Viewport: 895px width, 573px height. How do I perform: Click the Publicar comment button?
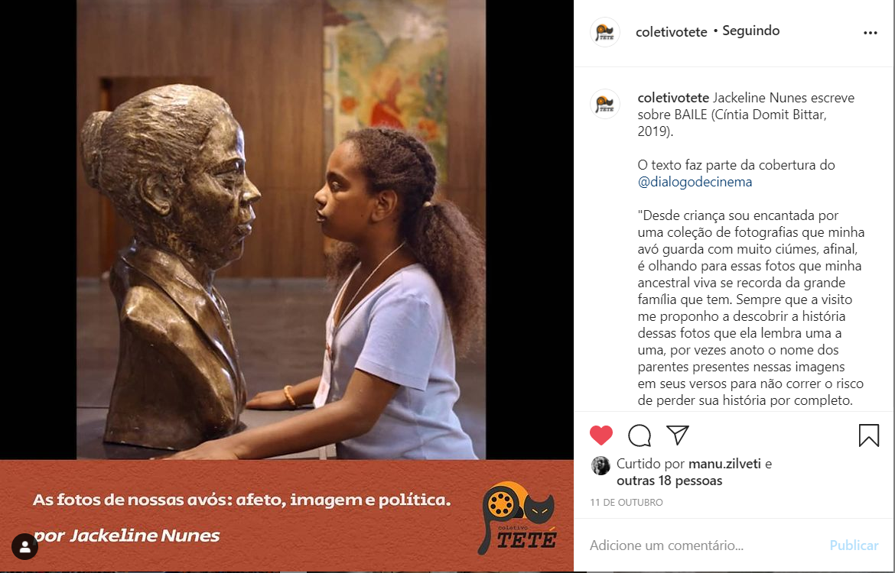[x=854, y=545]
